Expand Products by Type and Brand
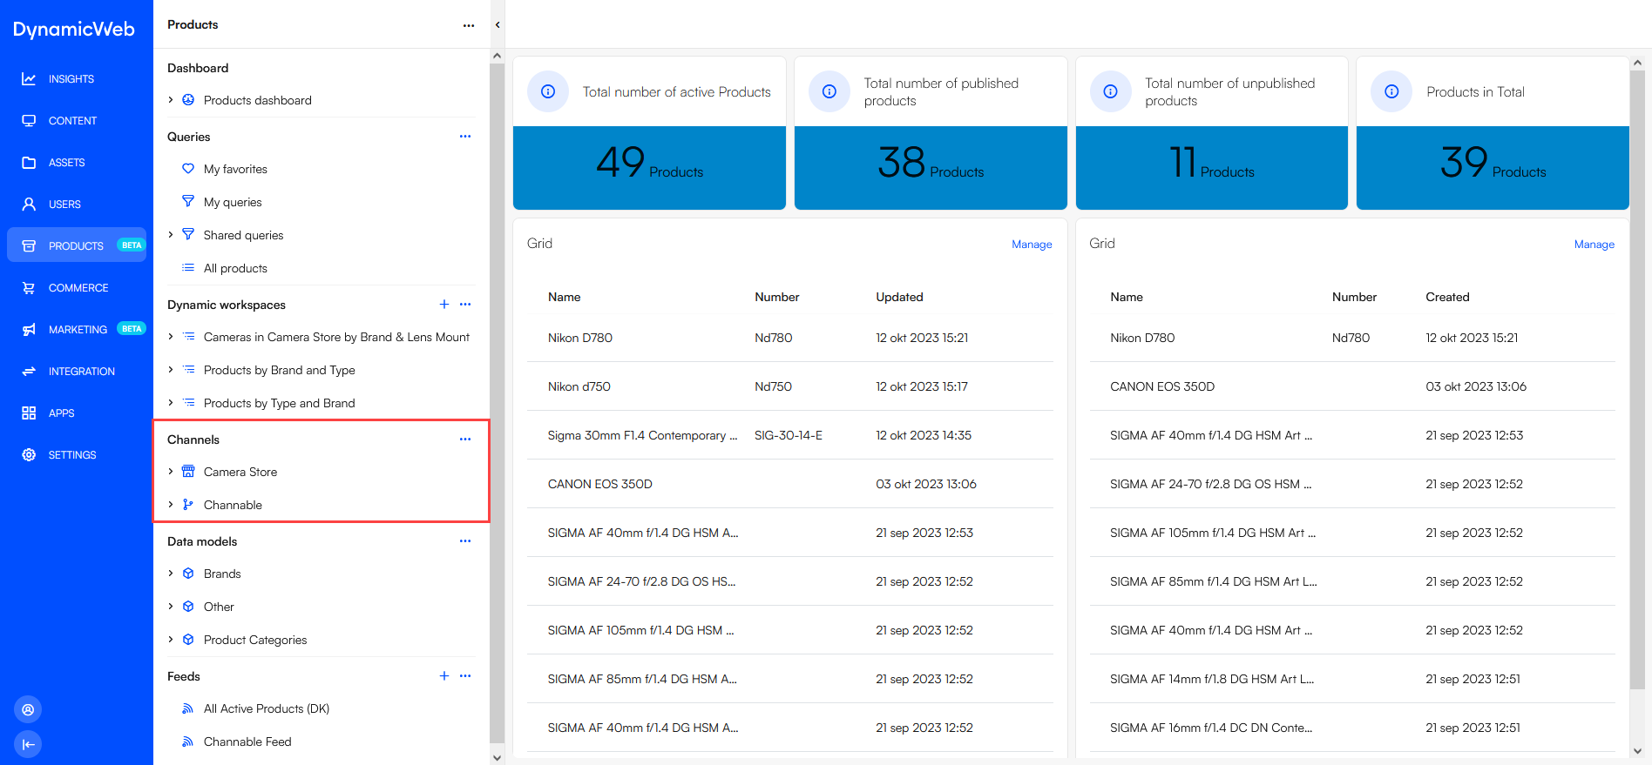The image size is (1652, 765). pyautogui.click(x=171, y=403)
